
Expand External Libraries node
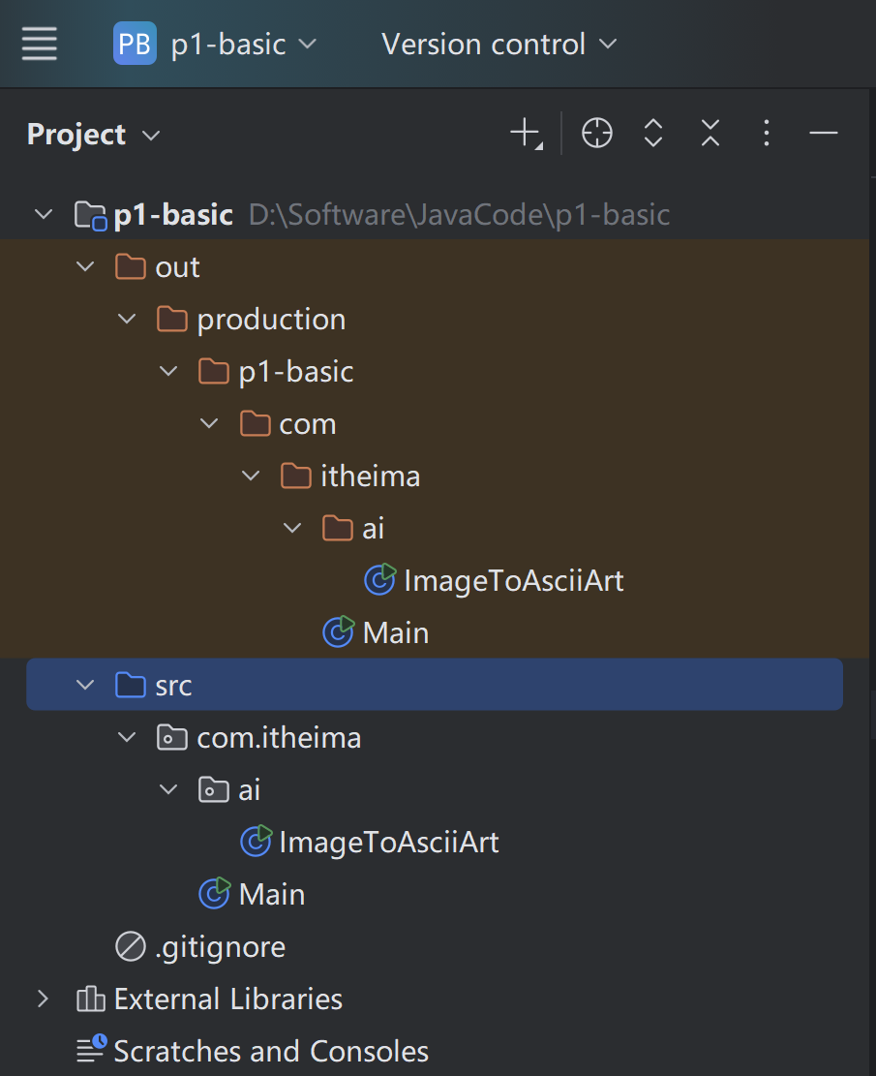click(x=43, y=999)
